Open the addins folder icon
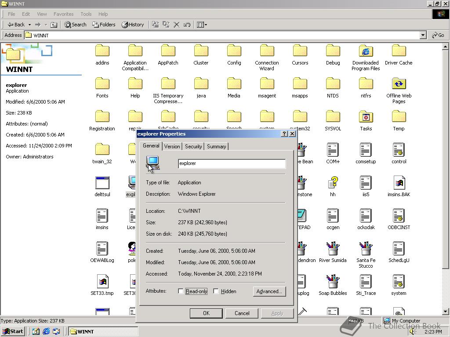 [102, 51]
